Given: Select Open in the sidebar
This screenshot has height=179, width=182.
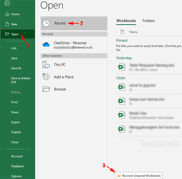Looking at the screenshot, I should click(18, 34).
